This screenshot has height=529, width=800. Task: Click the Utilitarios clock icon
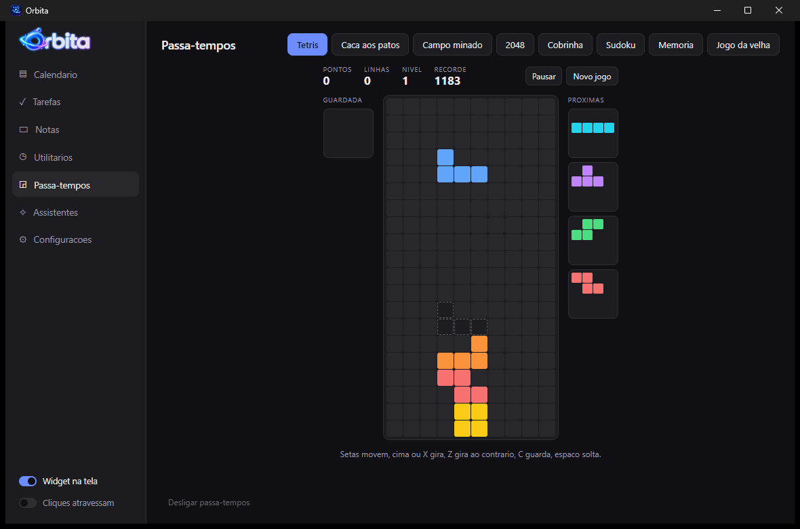[23, 157]
